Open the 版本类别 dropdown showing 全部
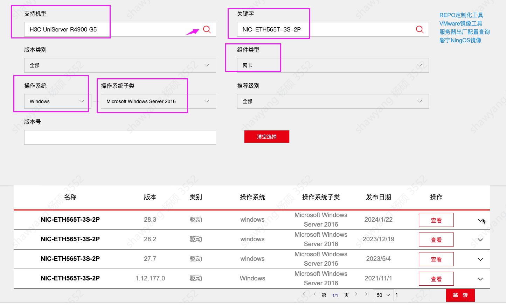Screen dimensions: 506x307 (120, 65)
